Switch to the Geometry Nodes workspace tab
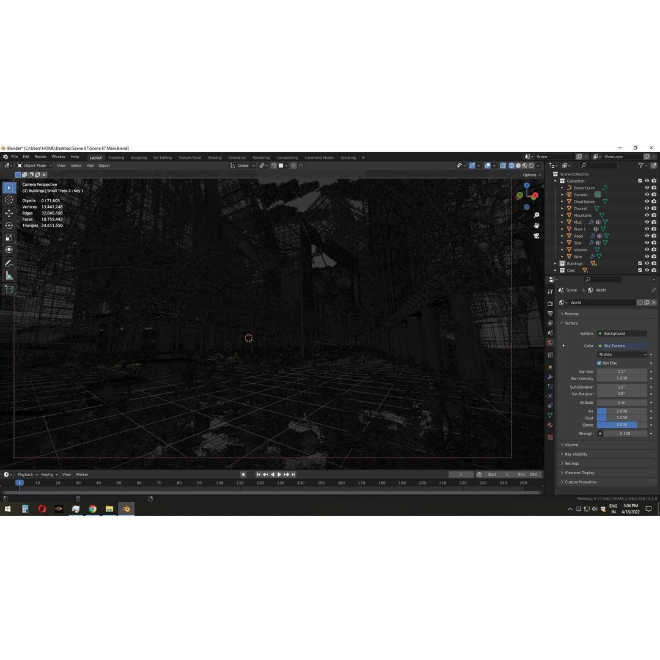The image size is (660, 660). tap(319, 158)
